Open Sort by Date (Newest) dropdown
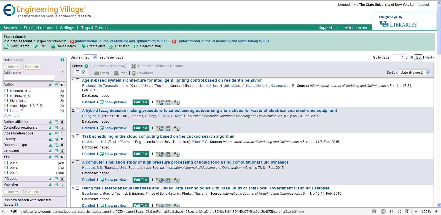 (x=415, y=72)
